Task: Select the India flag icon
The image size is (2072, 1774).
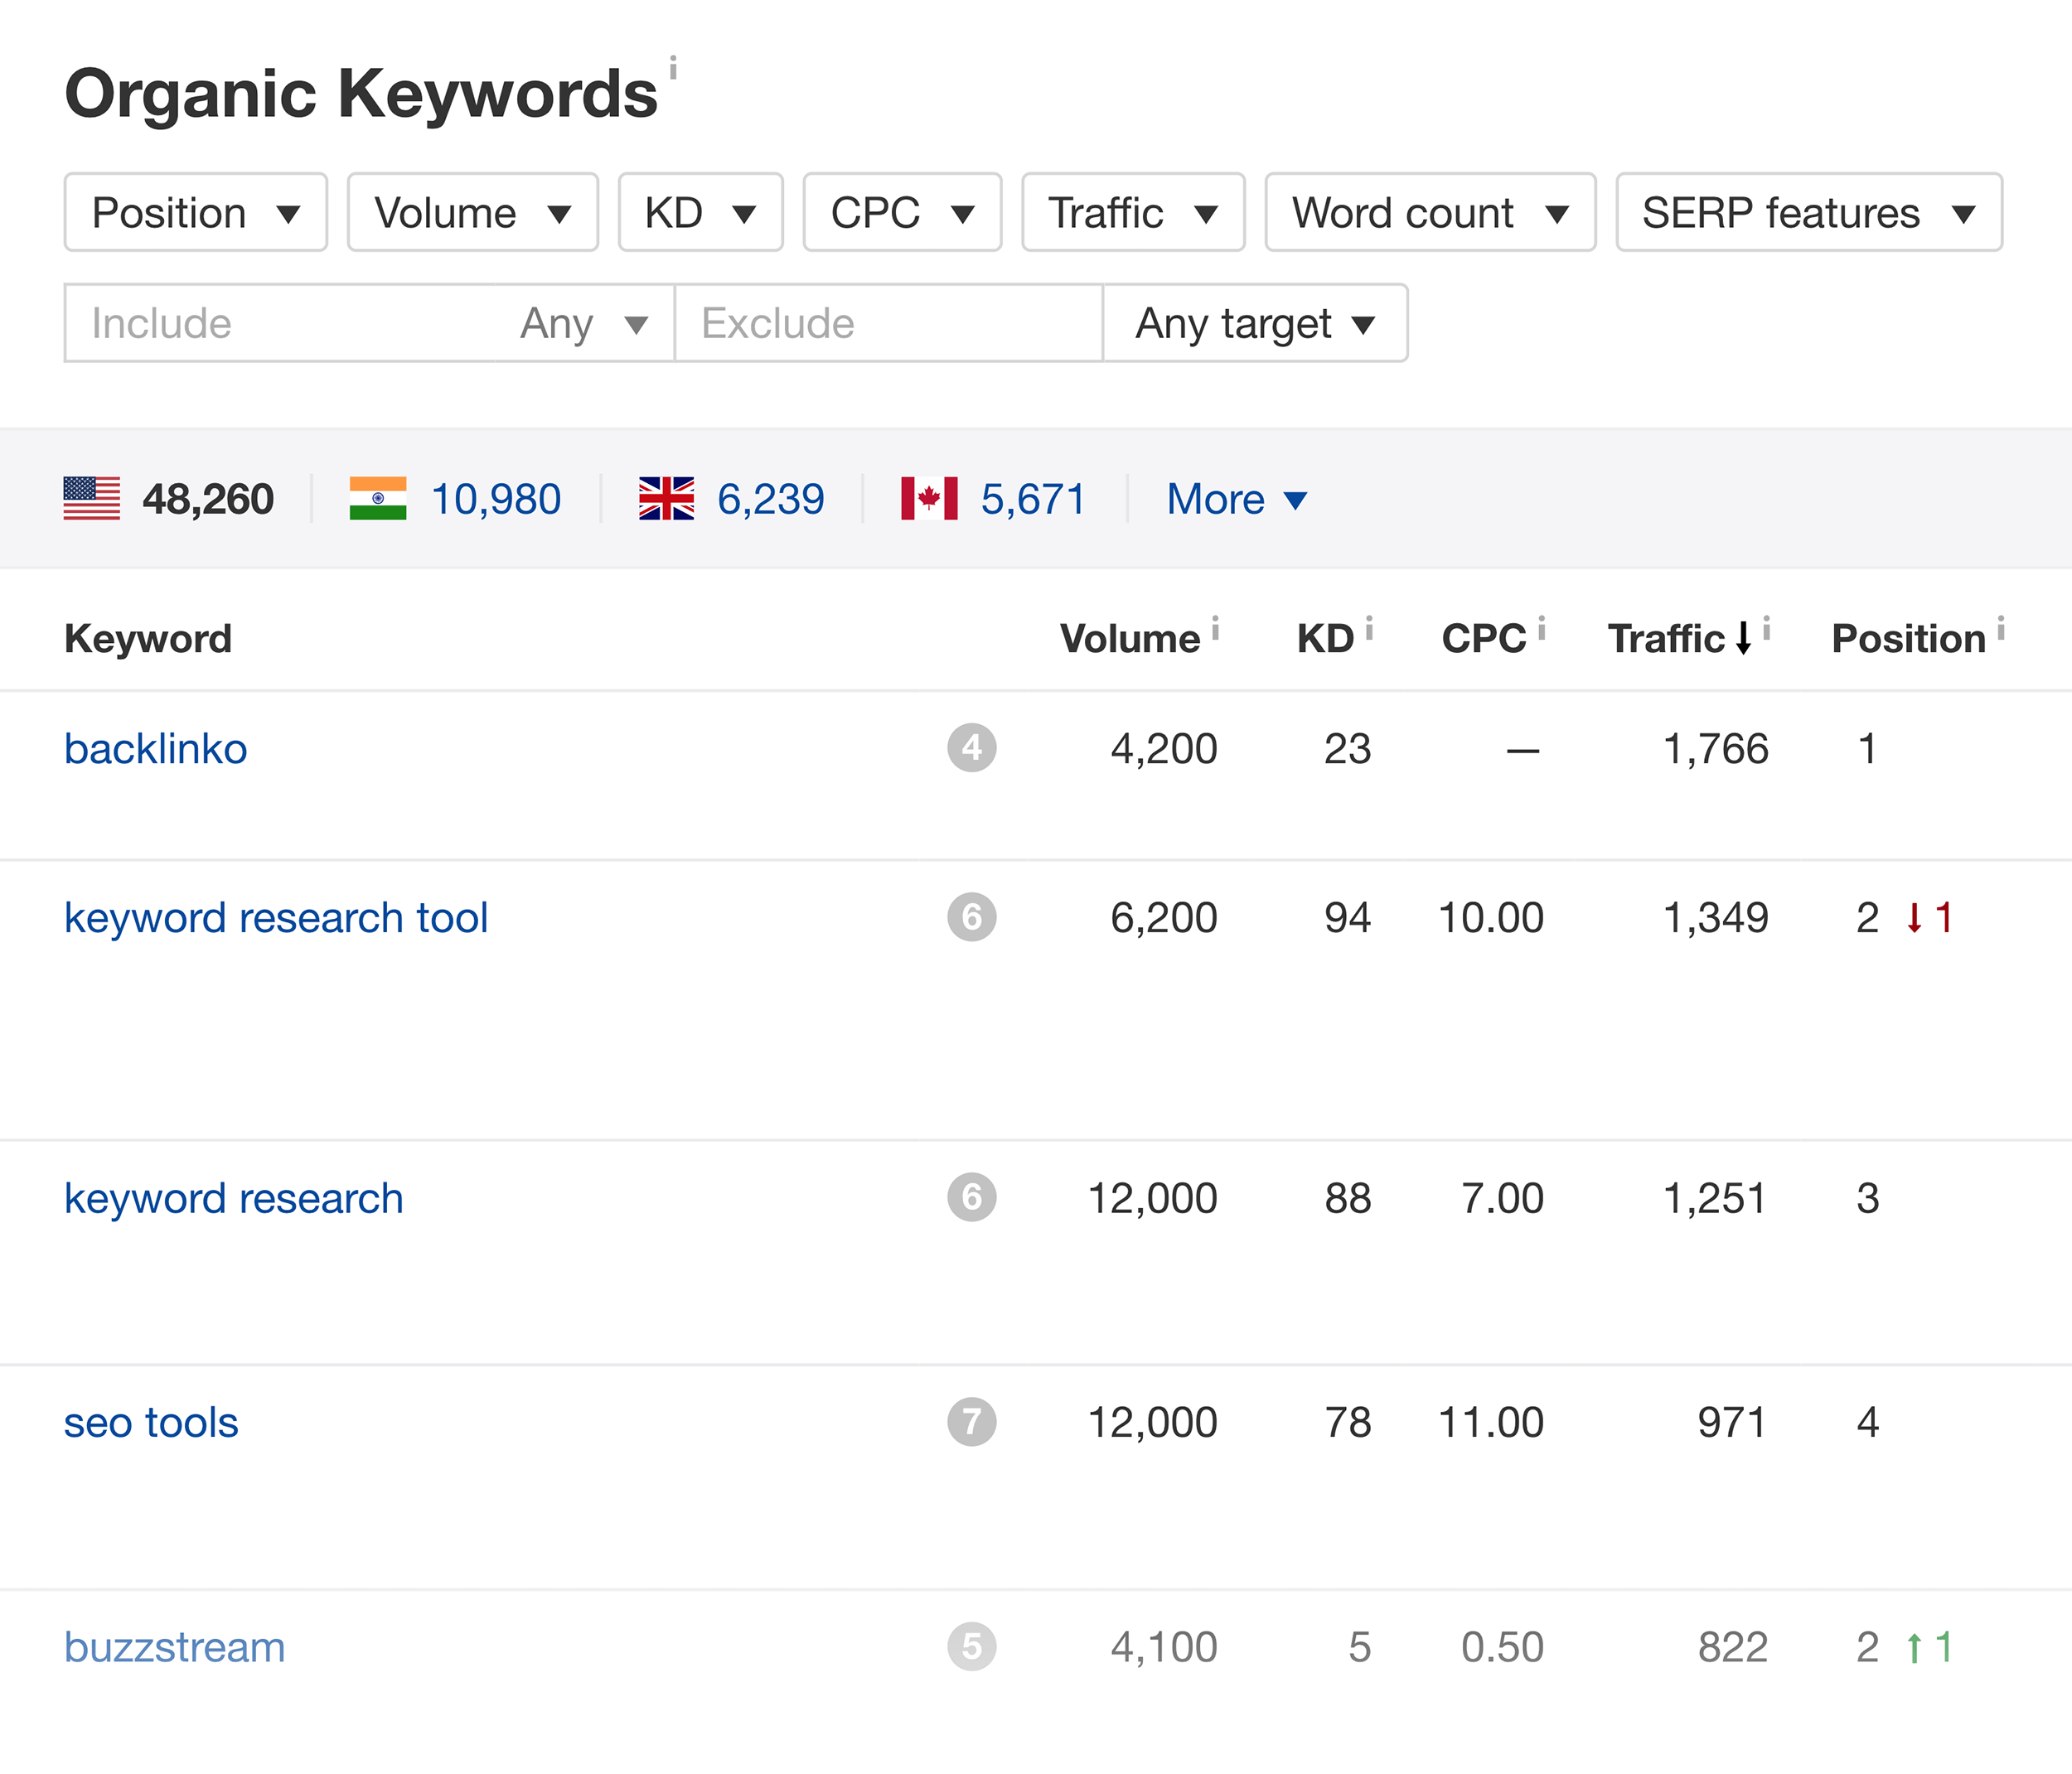Action: tap(378, 498)
